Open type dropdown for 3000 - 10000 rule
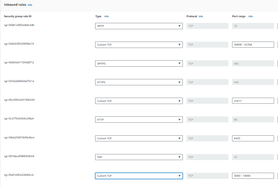 click(139, 176)
